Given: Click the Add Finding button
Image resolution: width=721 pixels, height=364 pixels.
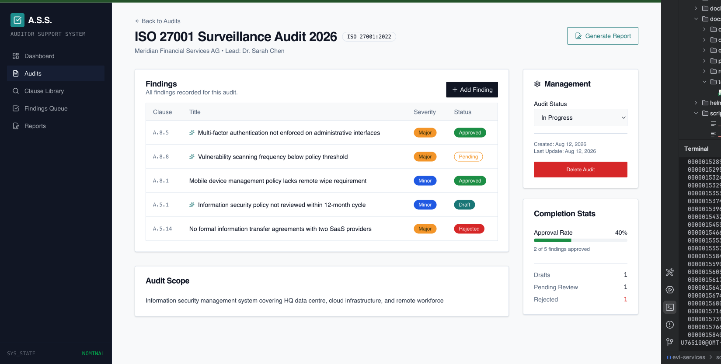Looking at the screenshot, I should point(472,90).
